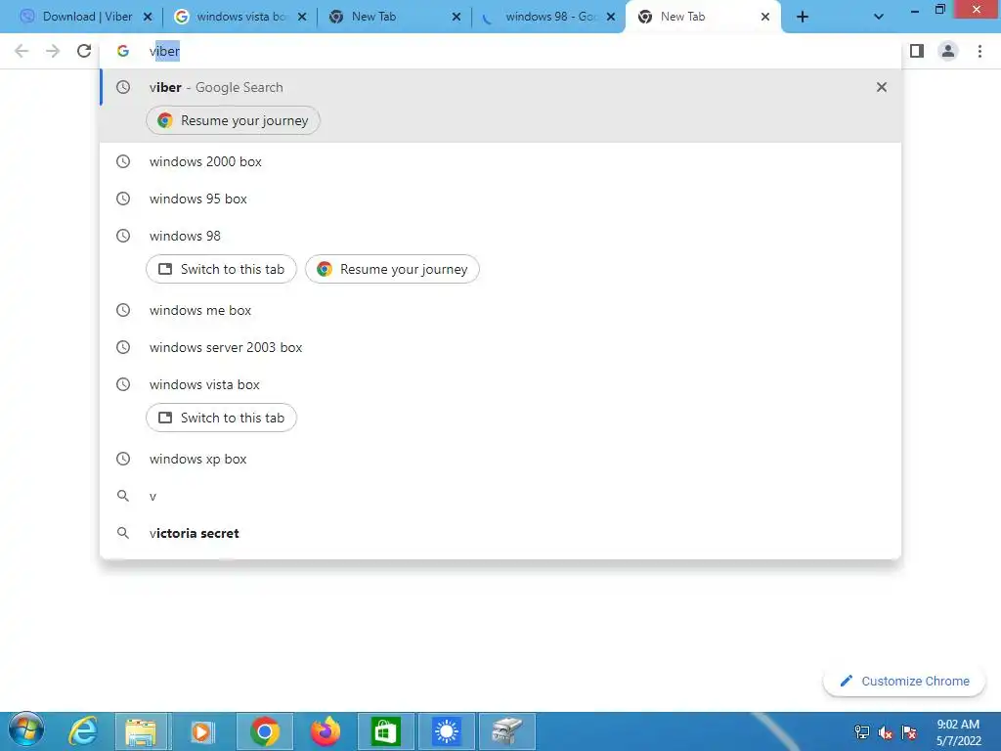Select the windows vista box suggestion
This screenshot has width=1001, height=751.
(x=500, y=384)
